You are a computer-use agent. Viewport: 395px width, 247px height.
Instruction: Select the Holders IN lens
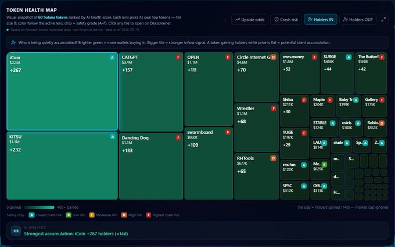pos(321,20)
